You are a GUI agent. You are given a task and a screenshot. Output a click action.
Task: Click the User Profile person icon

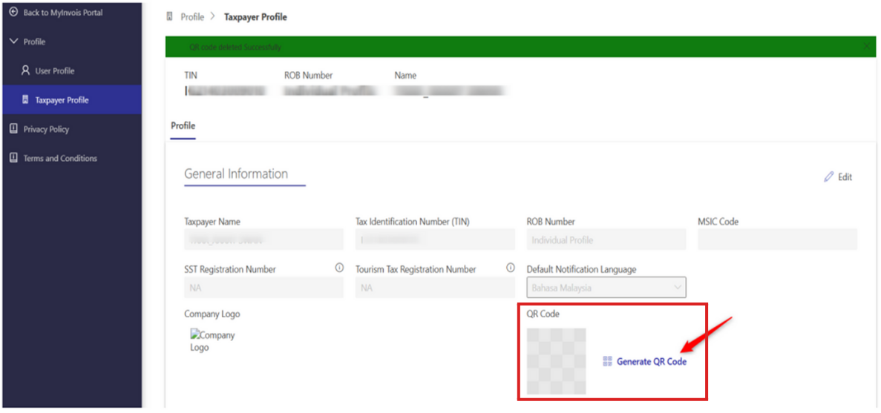coord(25,71)
